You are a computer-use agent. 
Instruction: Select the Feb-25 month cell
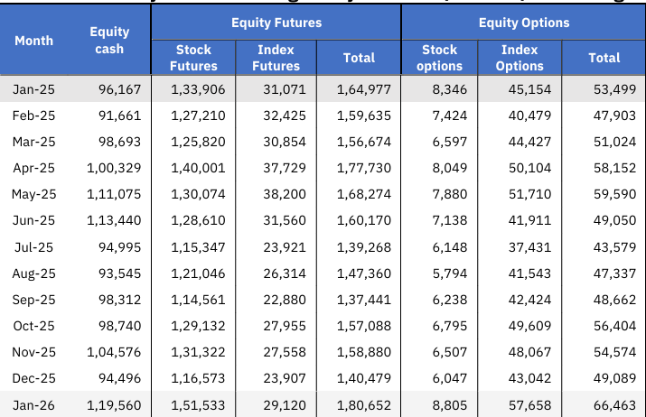33,116
